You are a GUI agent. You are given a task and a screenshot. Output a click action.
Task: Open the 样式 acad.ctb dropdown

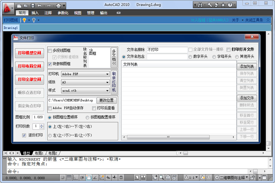tap(85, 90)
